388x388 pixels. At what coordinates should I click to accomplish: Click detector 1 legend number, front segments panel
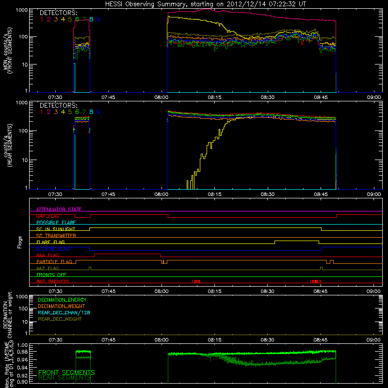42,19
